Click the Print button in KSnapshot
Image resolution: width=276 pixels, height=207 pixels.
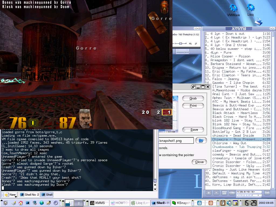point(193,106)
